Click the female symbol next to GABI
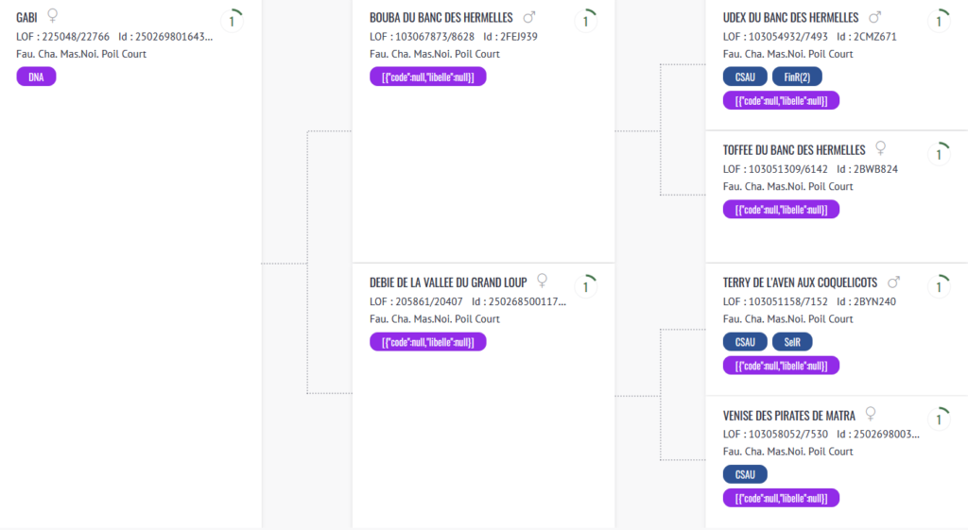Viewport: 968px width, 530px height. [x=53, y=15]
